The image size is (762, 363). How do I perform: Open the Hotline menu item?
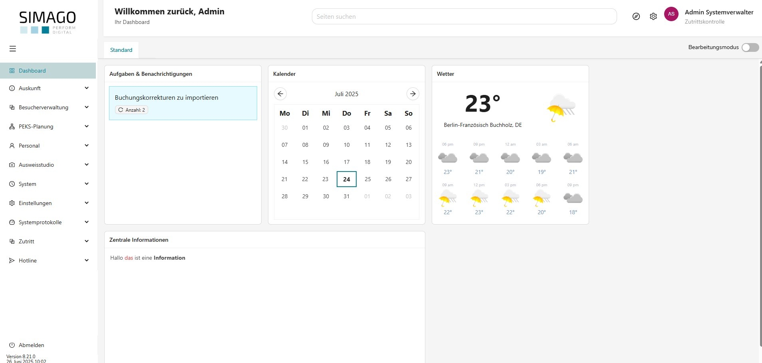tap(48, 260)
